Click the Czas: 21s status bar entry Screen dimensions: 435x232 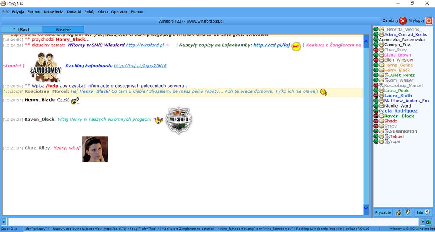point(9,229)
